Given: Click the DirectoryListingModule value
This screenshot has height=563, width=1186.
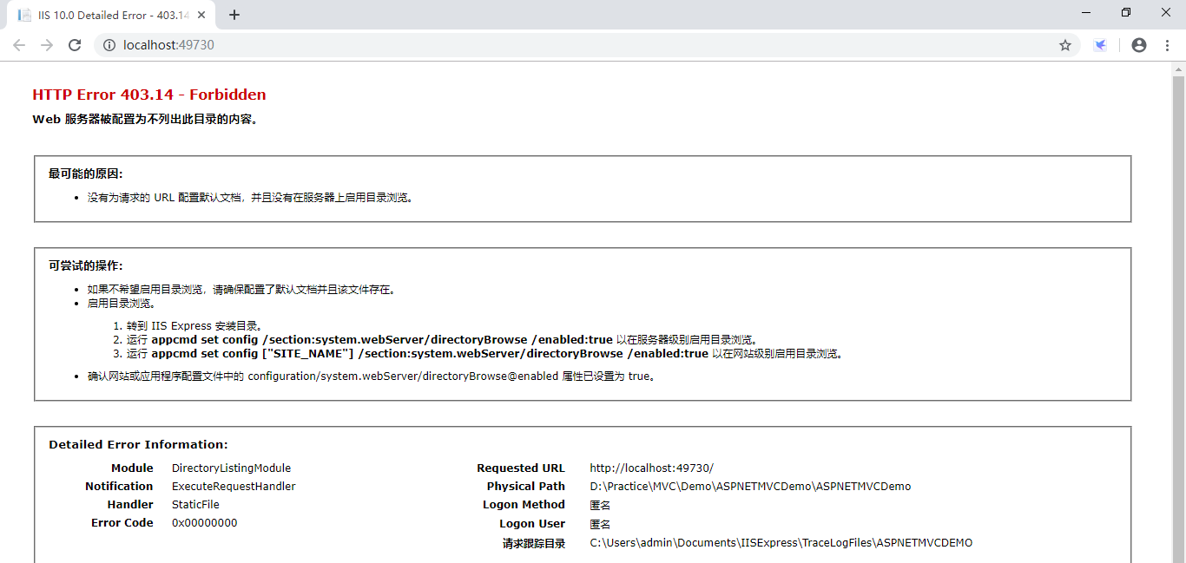Looking at the screenshot, I should pyautogui.click(x=231, y=468).
